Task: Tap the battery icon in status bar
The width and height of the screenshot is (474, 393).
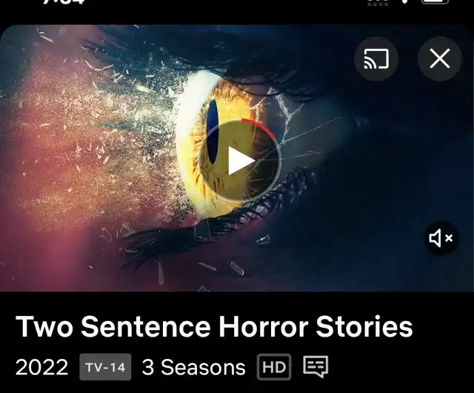Action: coord(435,1)
